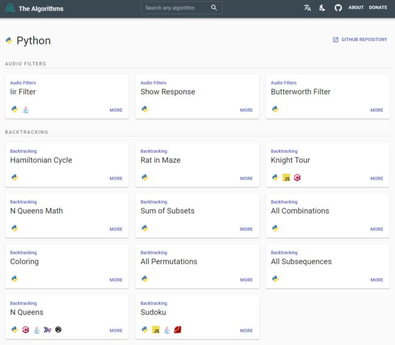
Task: Select Ruby icon on Sudoku card
Action: 177,330
